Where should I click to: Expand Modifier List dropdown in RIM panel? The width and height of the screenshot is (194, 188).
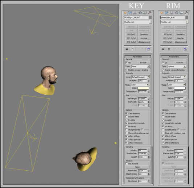point(174,22)
